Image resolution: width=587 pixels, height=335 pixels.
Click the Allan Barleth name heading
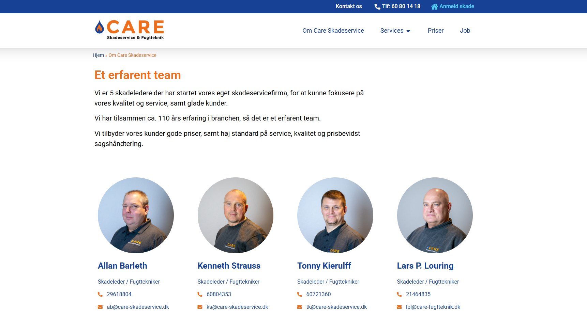coord(122,266)
